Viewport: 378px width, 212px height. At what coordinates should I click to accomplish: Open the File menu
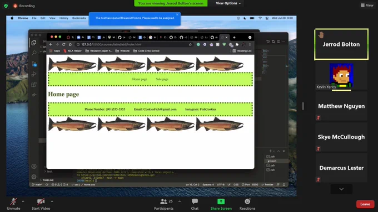(34, 18)
